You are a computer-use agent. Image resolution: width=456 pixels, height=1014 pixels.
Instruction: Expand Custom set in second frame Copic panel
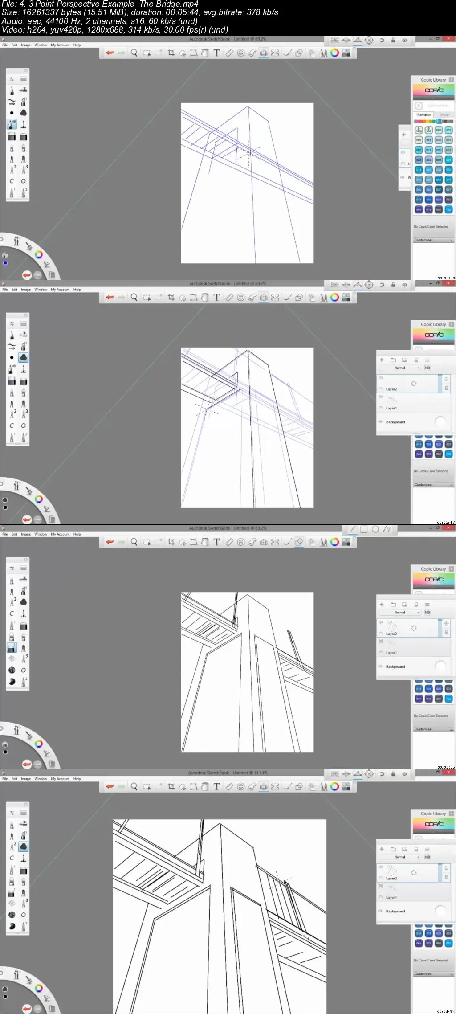click(433, 485)
